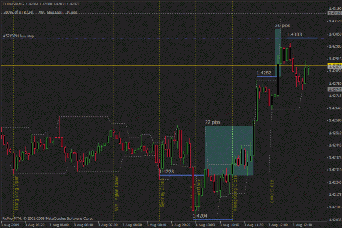The height and width of the screenshot is (228, 342).
Task: Click the '3 Aug 06:40' time axis label
Action: click(83, 225)
